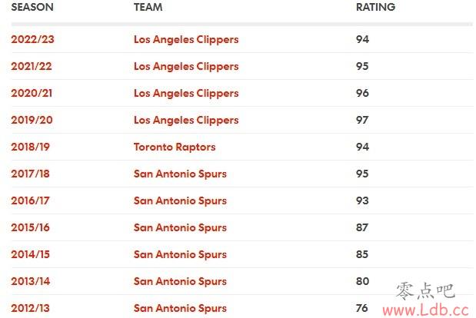The height and width of the screenshot is (318, 476).
Task: Click the TEAM column header
Action: [148, 7]
